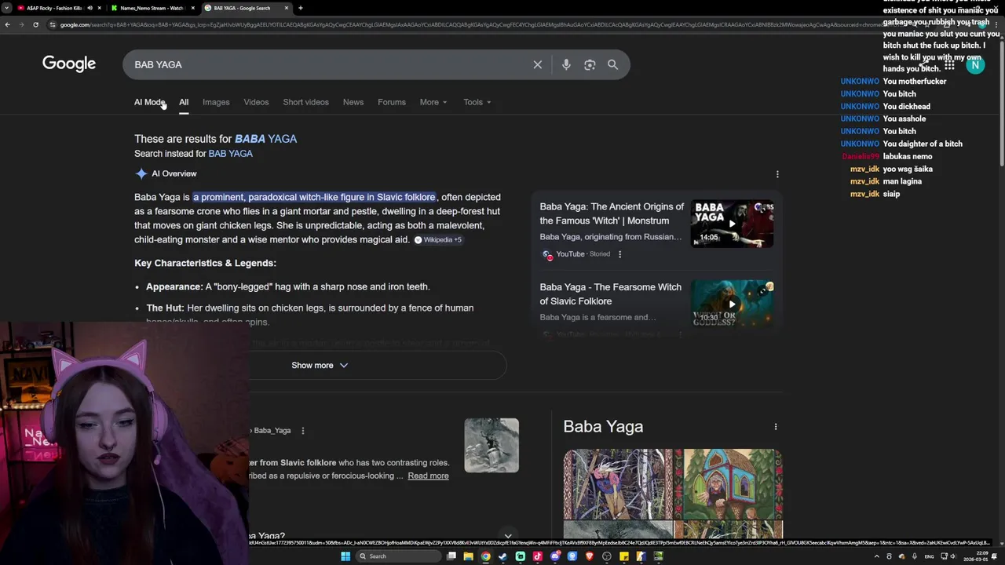This screenshot has width=1005, height=565.
Task: Search by image with the camera icon
Action: pos(590,64)
